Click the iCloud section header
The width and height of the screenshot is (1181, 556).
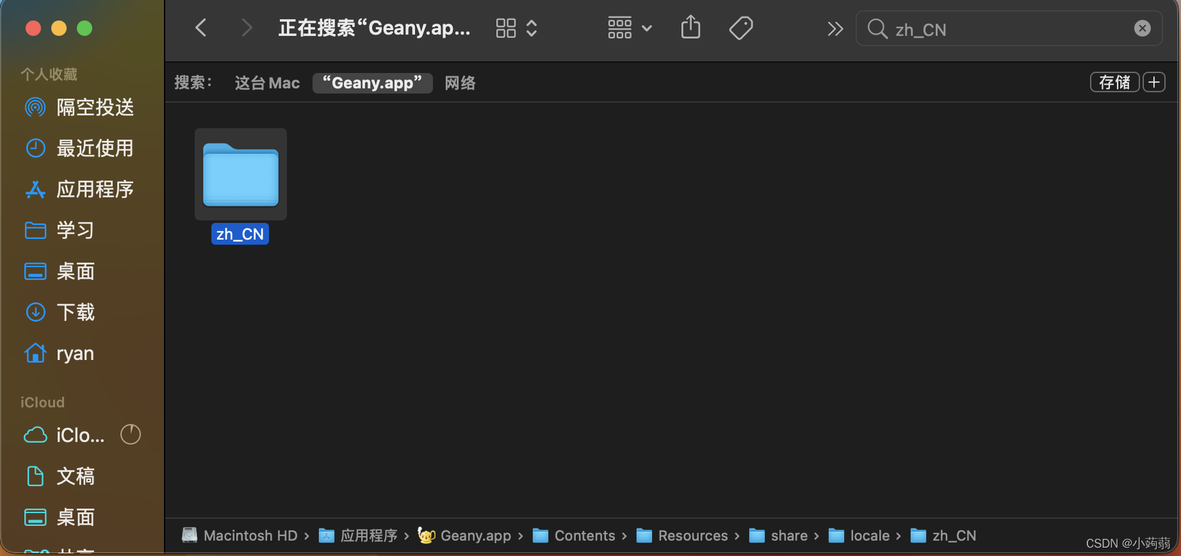click(42, 402)
